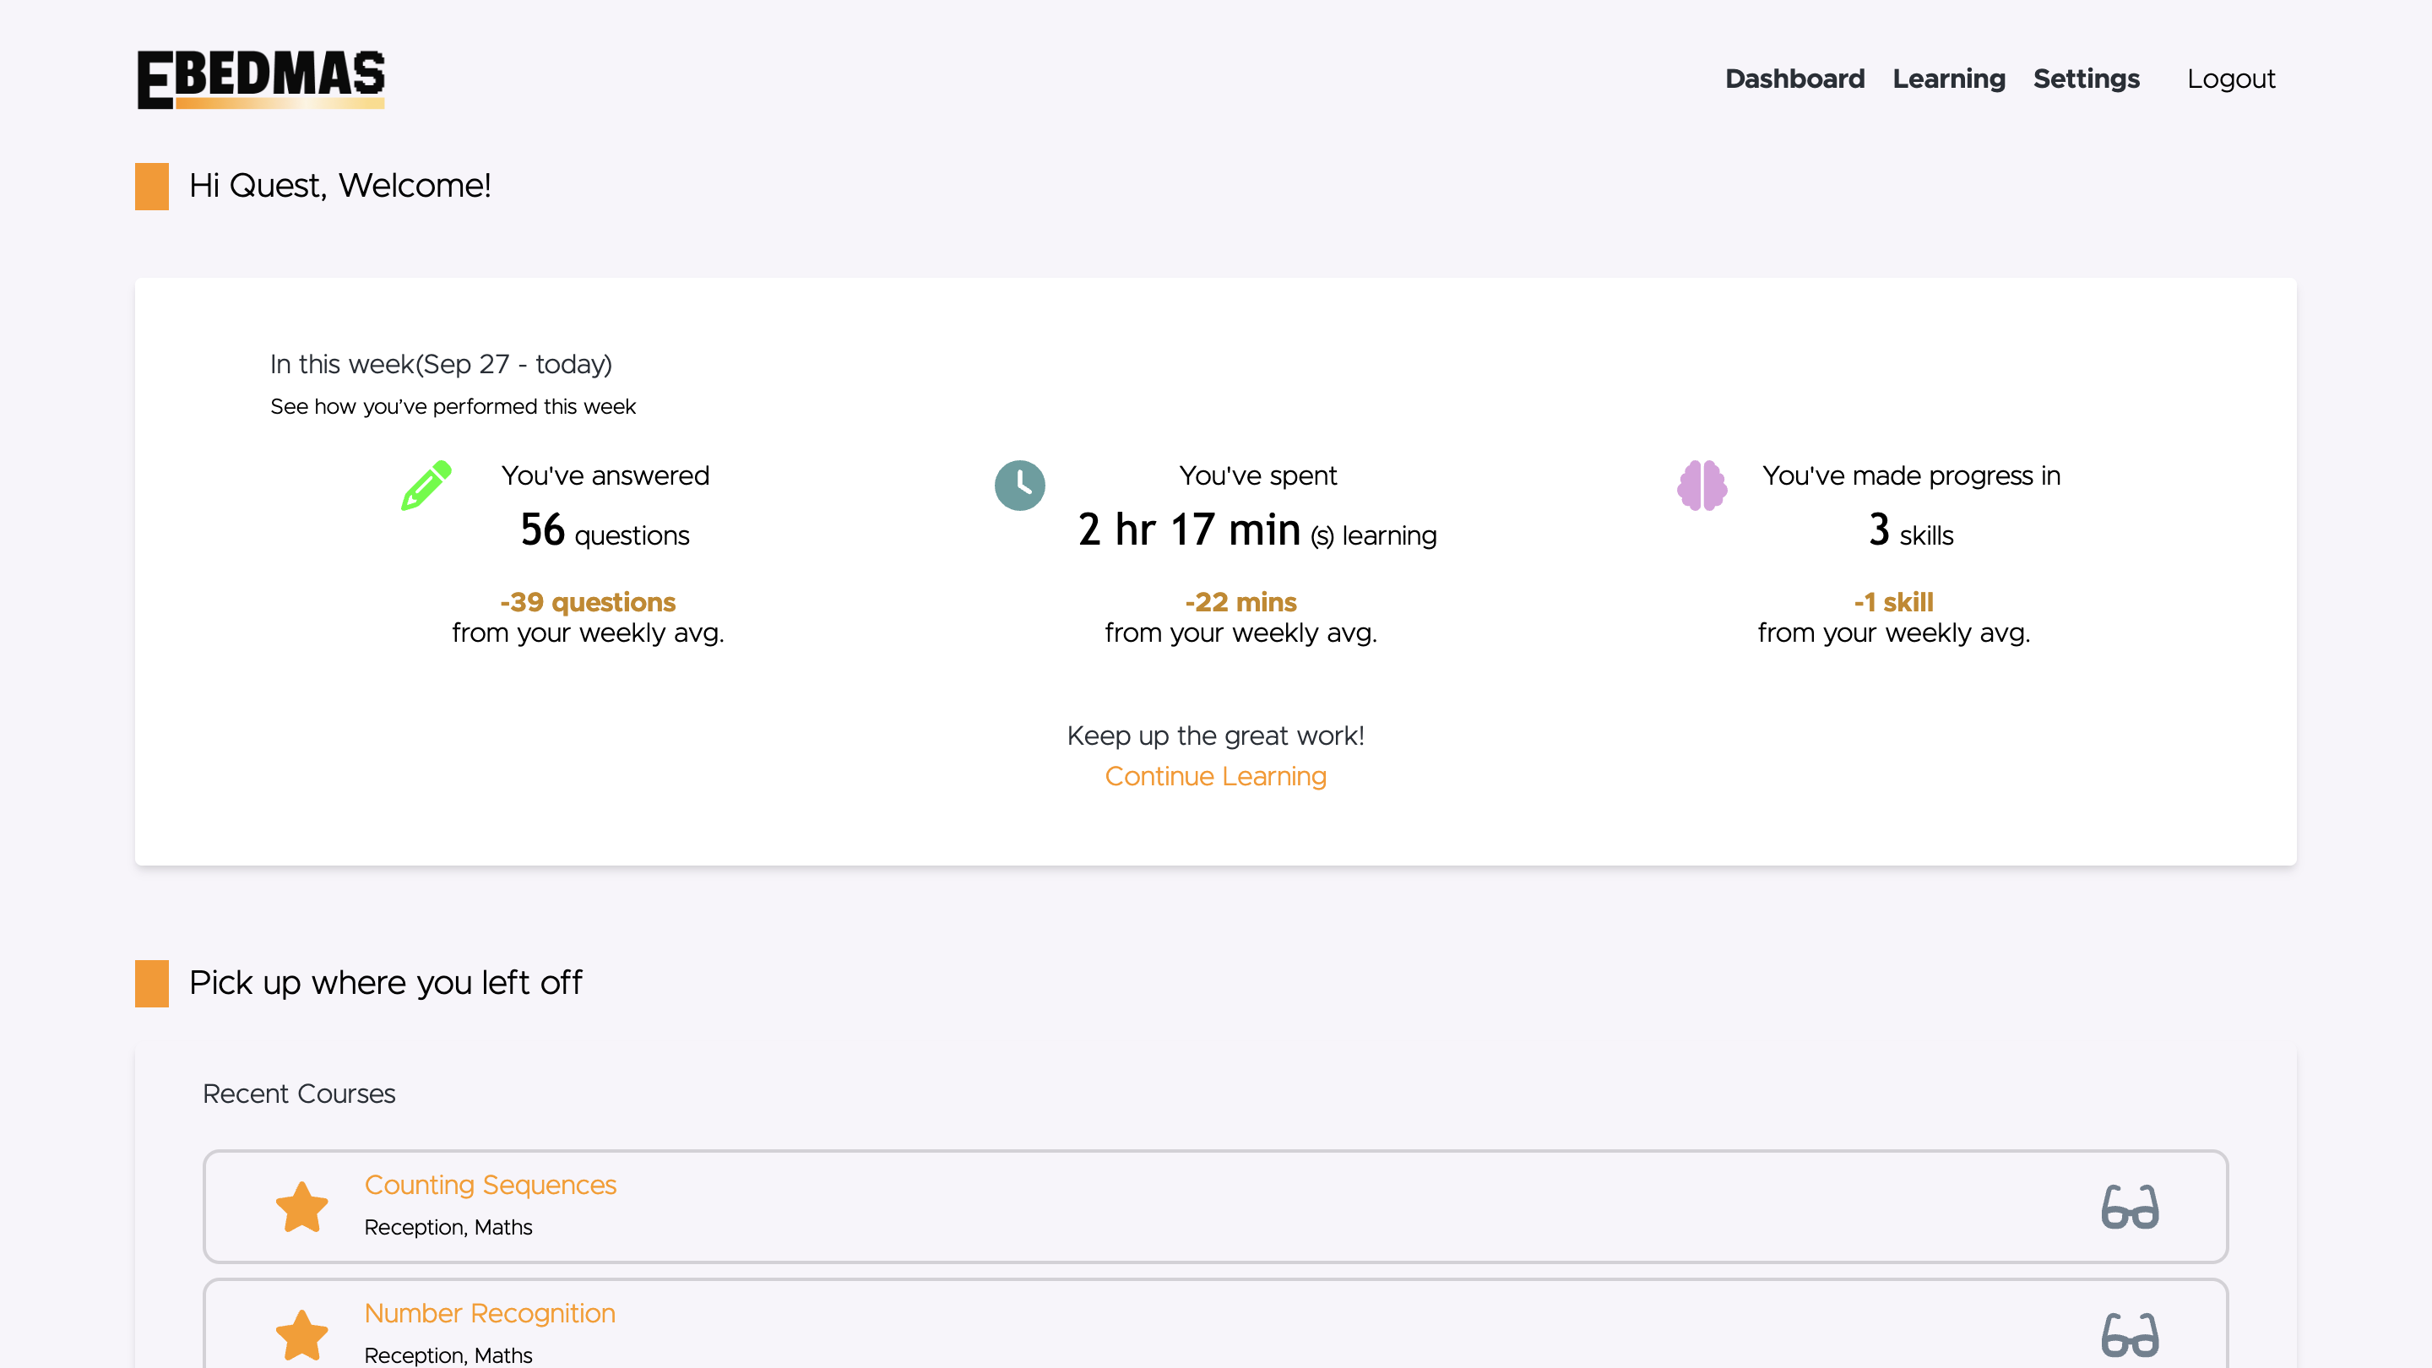Image resolution: width=2432 pixels, height=1368 pixels.
Task: Click the -39 questions weekly average text
Action: [x=587, y=602]
